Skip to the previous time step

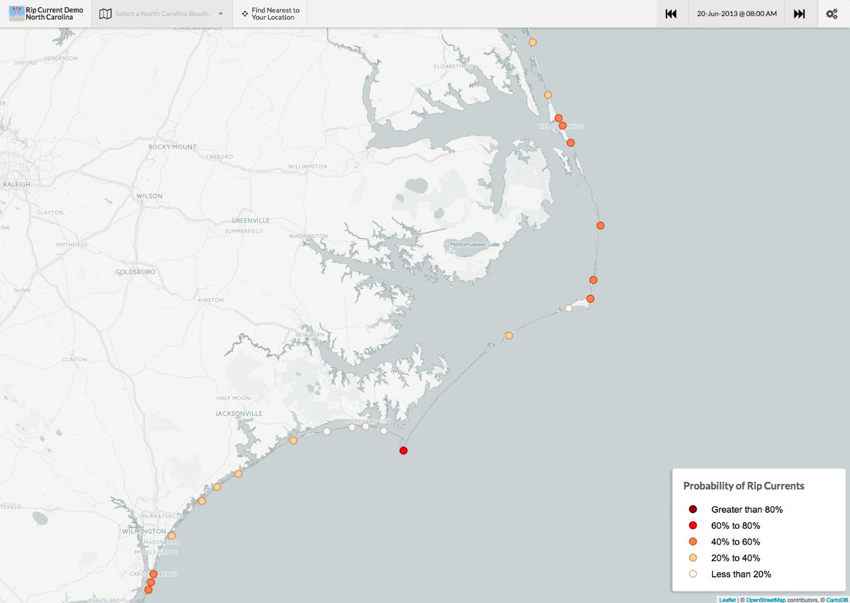671,14
